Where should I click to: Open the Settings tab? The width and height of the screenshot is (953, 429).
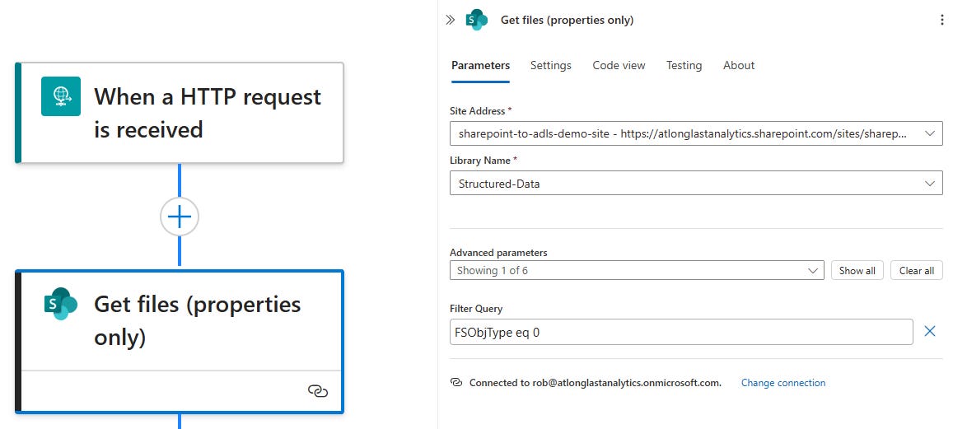[x=551, y=66]
